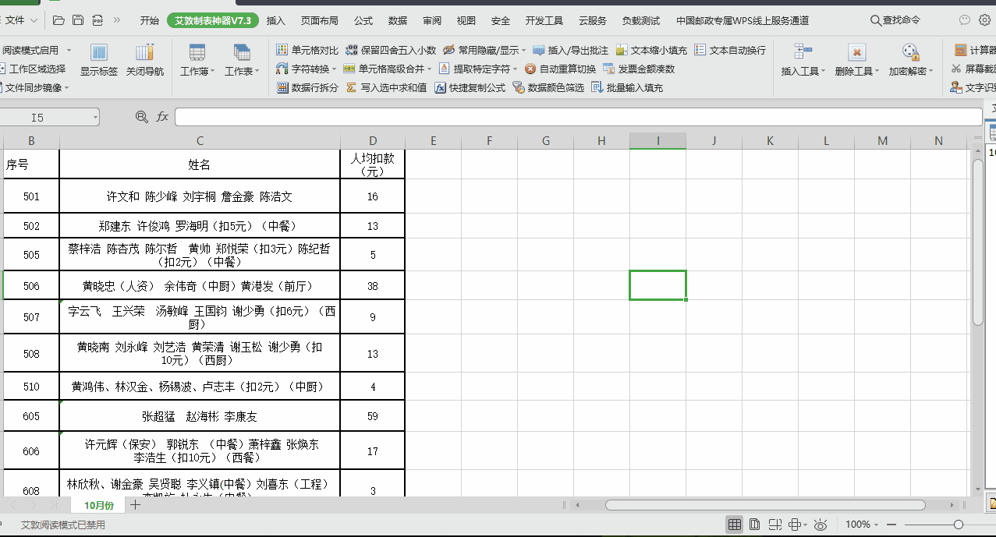Click the zoom magnifier beside fx
Viewport: 996px width, 537px height.
(x=141, y=117)
